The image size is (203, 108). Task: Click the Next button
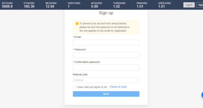pyautogui.click(x=106, y=94)
